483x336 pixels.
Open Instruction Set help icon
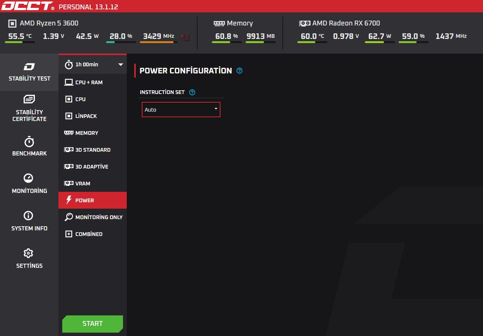[192, 92]
